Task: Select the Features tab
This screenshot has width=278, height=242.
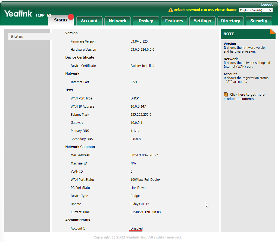Action: click(x=174, y=21)
